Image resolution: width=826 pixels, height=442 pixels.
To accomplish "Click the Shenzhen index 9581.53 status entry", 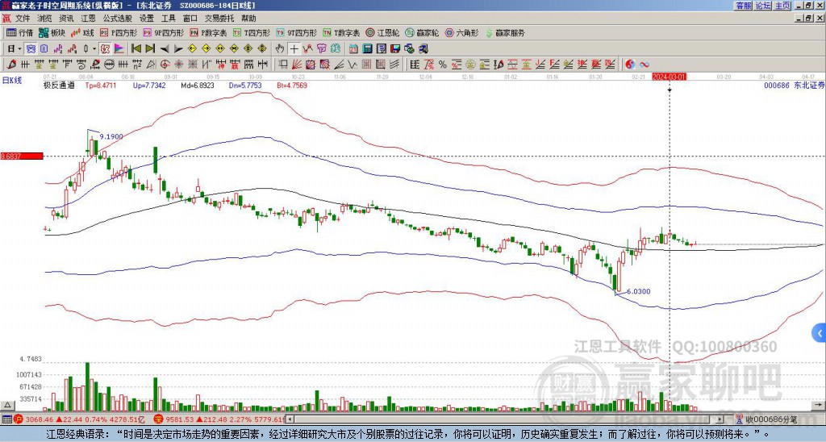I will pos(219,419).
